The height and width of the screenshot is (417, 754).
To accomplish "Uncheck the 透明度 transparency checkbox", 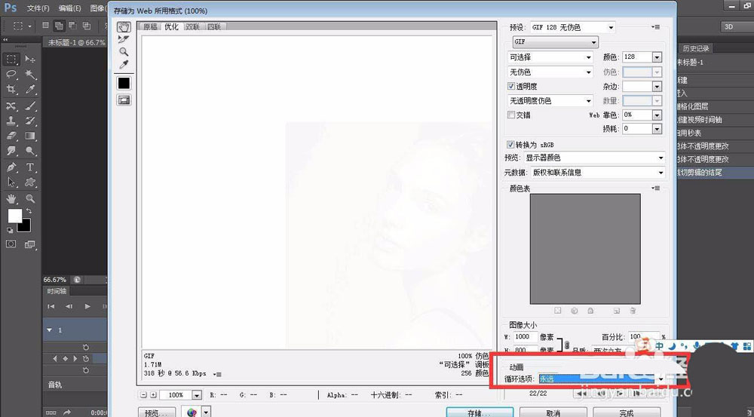I will (x=511, y=87).
